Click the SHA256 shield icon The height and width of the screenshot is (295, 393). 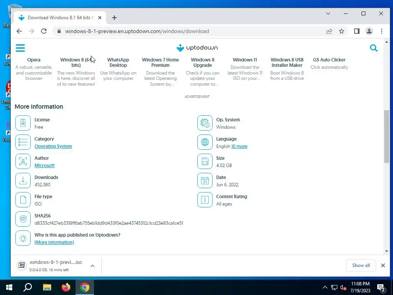click(x=23, y=219)
